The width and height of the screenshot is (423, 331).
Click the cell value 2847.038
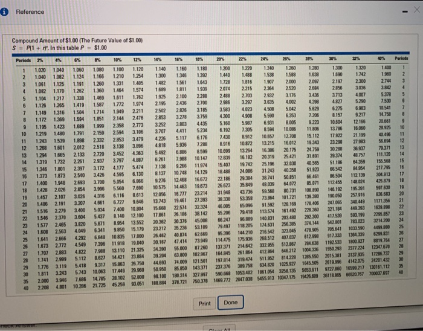point(244,279)
